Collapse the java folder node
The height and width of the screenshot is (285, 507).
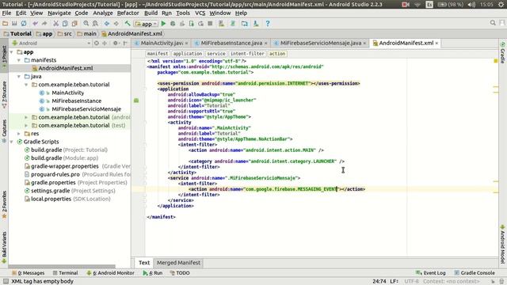coord(19,77)
